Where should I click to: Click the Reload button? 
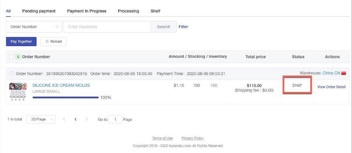[x=53, y=41]
